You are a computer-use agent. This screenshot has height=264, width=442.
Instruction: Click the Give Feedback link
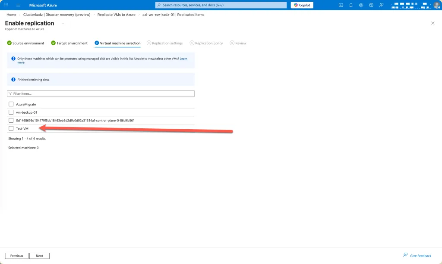417,256
